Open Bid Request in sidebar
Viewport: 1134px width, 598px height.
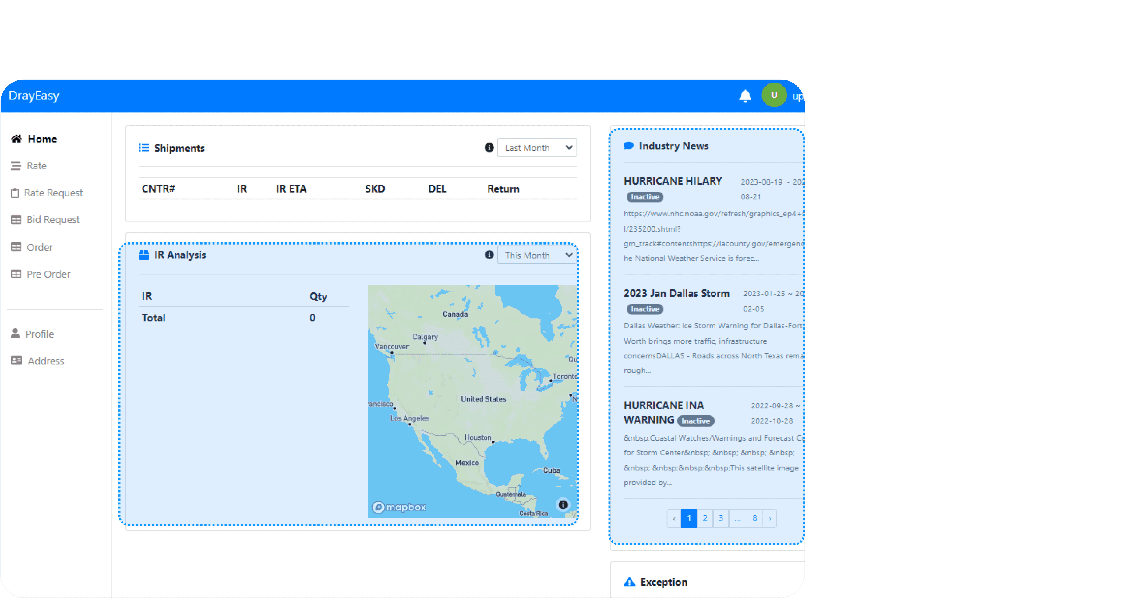coord(53,220)
